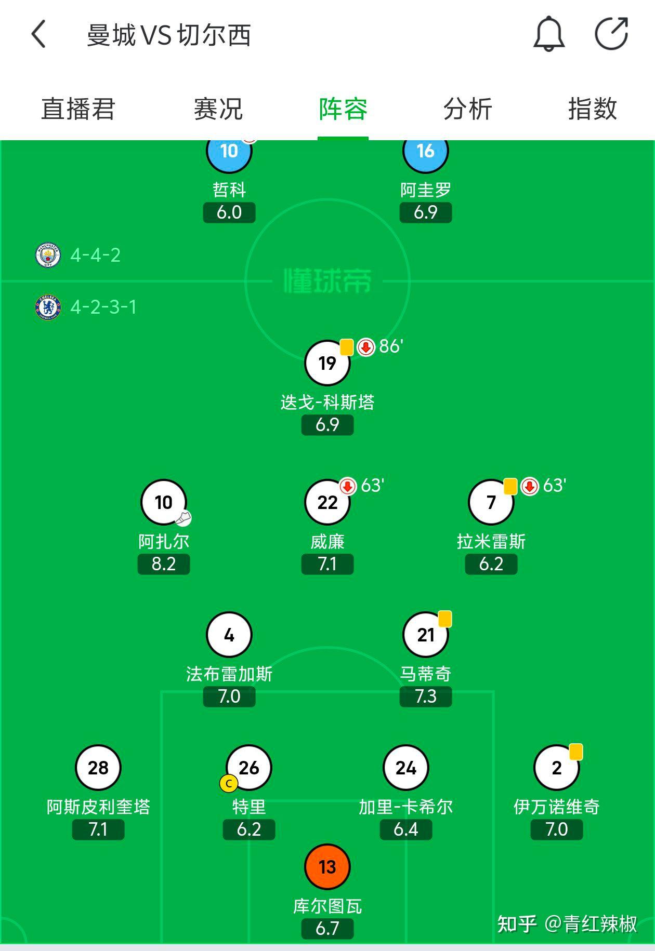655x951 pixels.
Task: Tap the boot assist icon on 阿扎尔
Action: (183, 517)
